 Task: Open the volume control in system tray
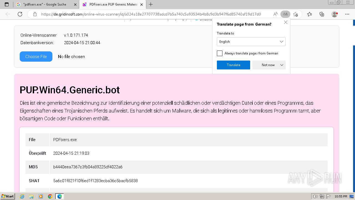(x=315, y=196)
